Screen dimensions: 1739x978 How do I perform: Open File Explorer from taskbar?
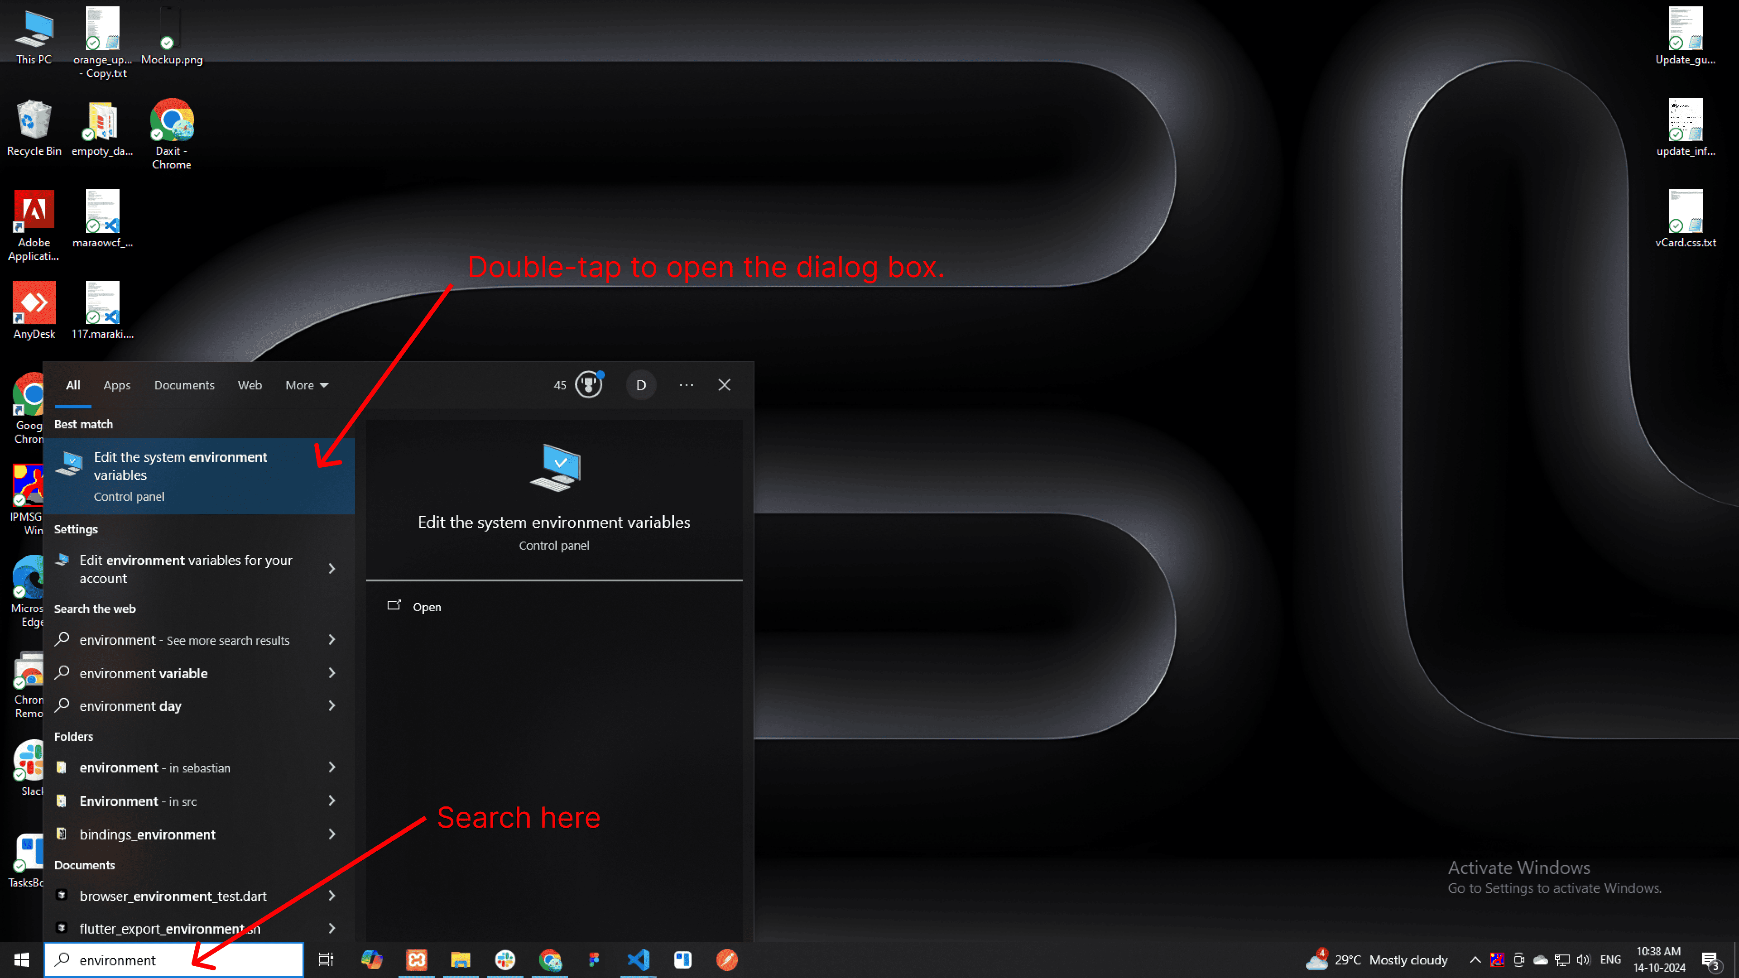pyautogui.click(x=461, y=960)
